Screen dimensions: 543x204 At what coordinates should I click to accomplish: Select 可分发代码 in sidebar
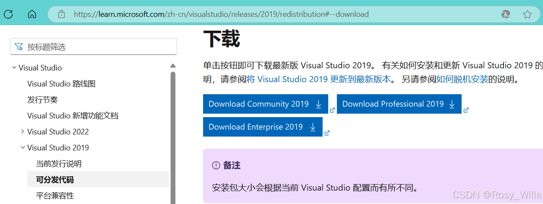point(98,179)
